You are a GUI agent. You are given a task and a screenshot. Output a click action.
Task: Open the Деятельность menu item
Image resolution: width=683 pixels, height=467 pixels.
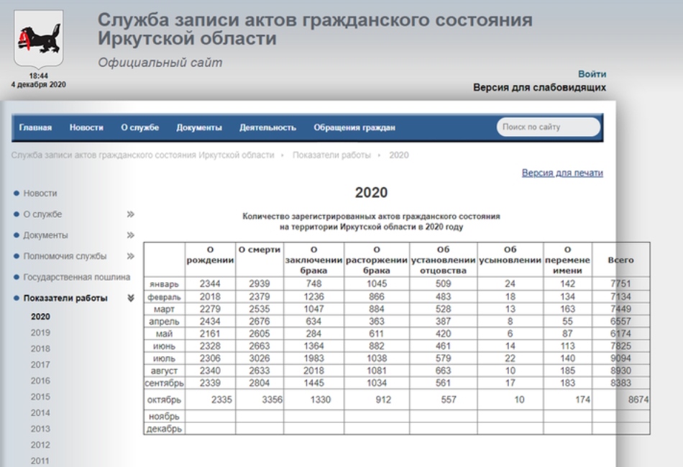click(267, 128)
